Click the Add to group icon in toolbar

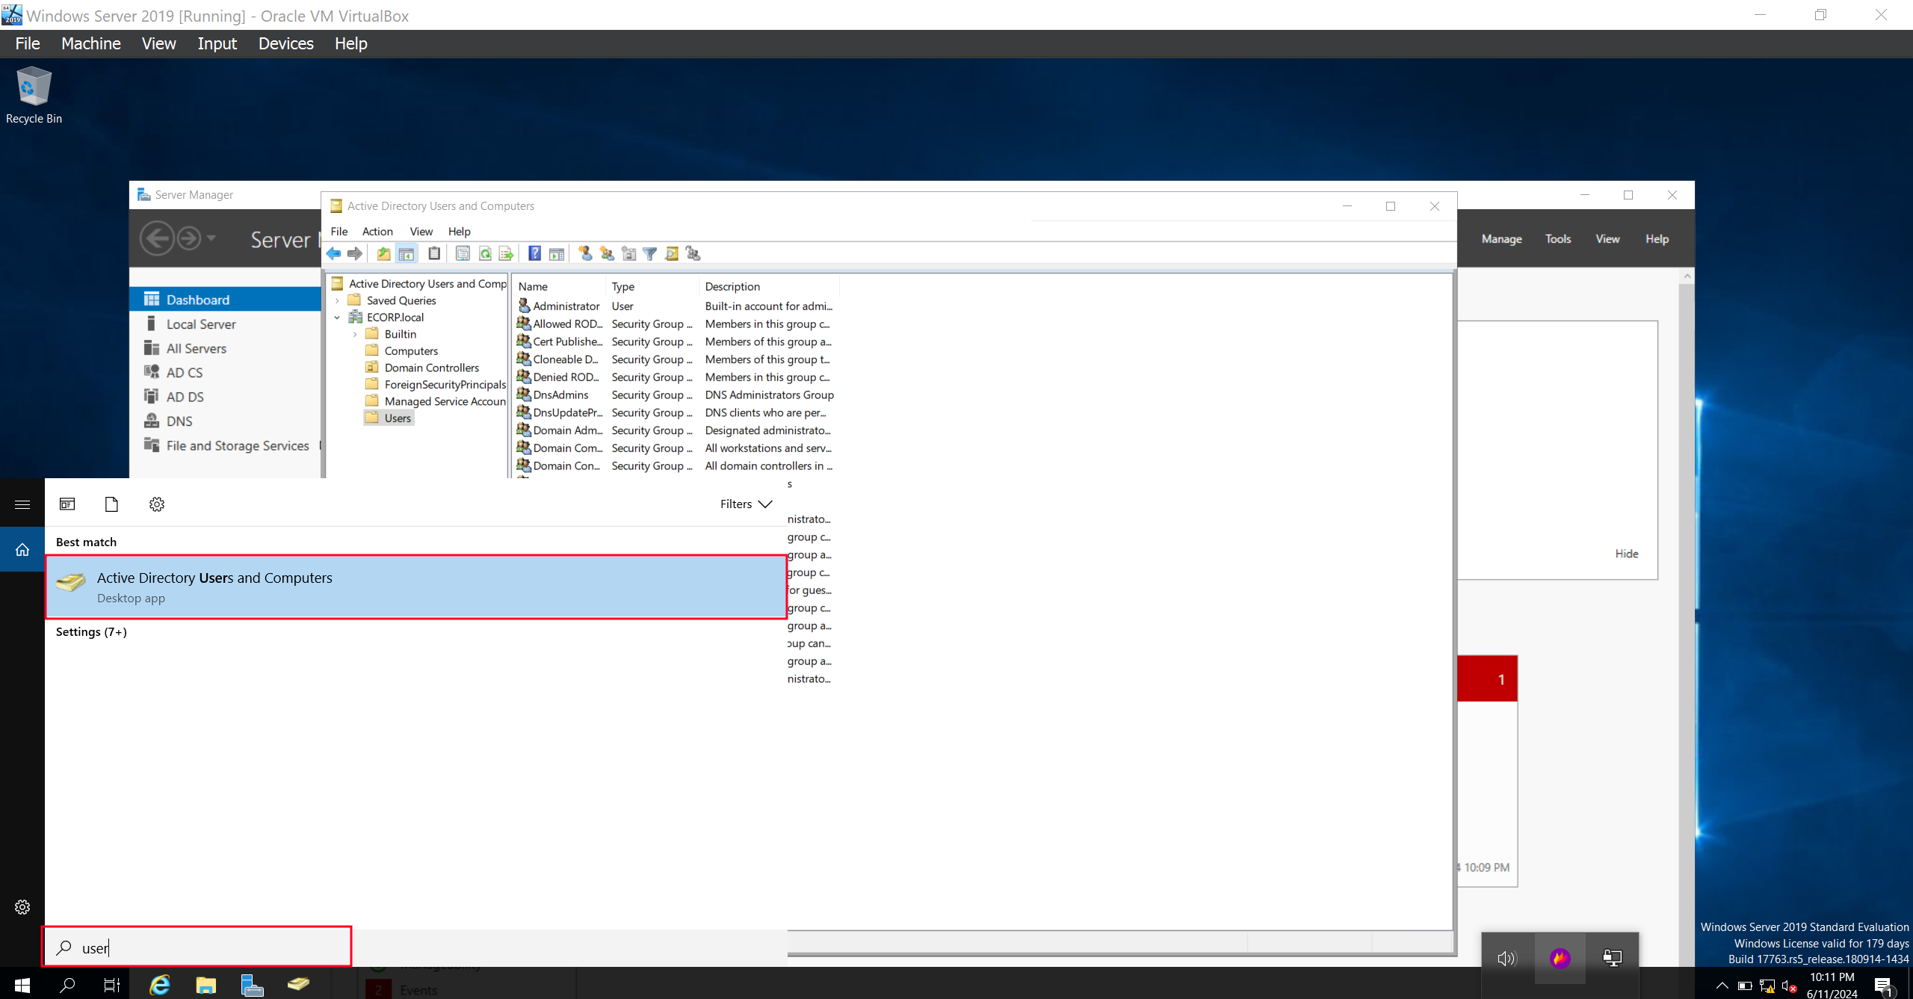point(693,254)
